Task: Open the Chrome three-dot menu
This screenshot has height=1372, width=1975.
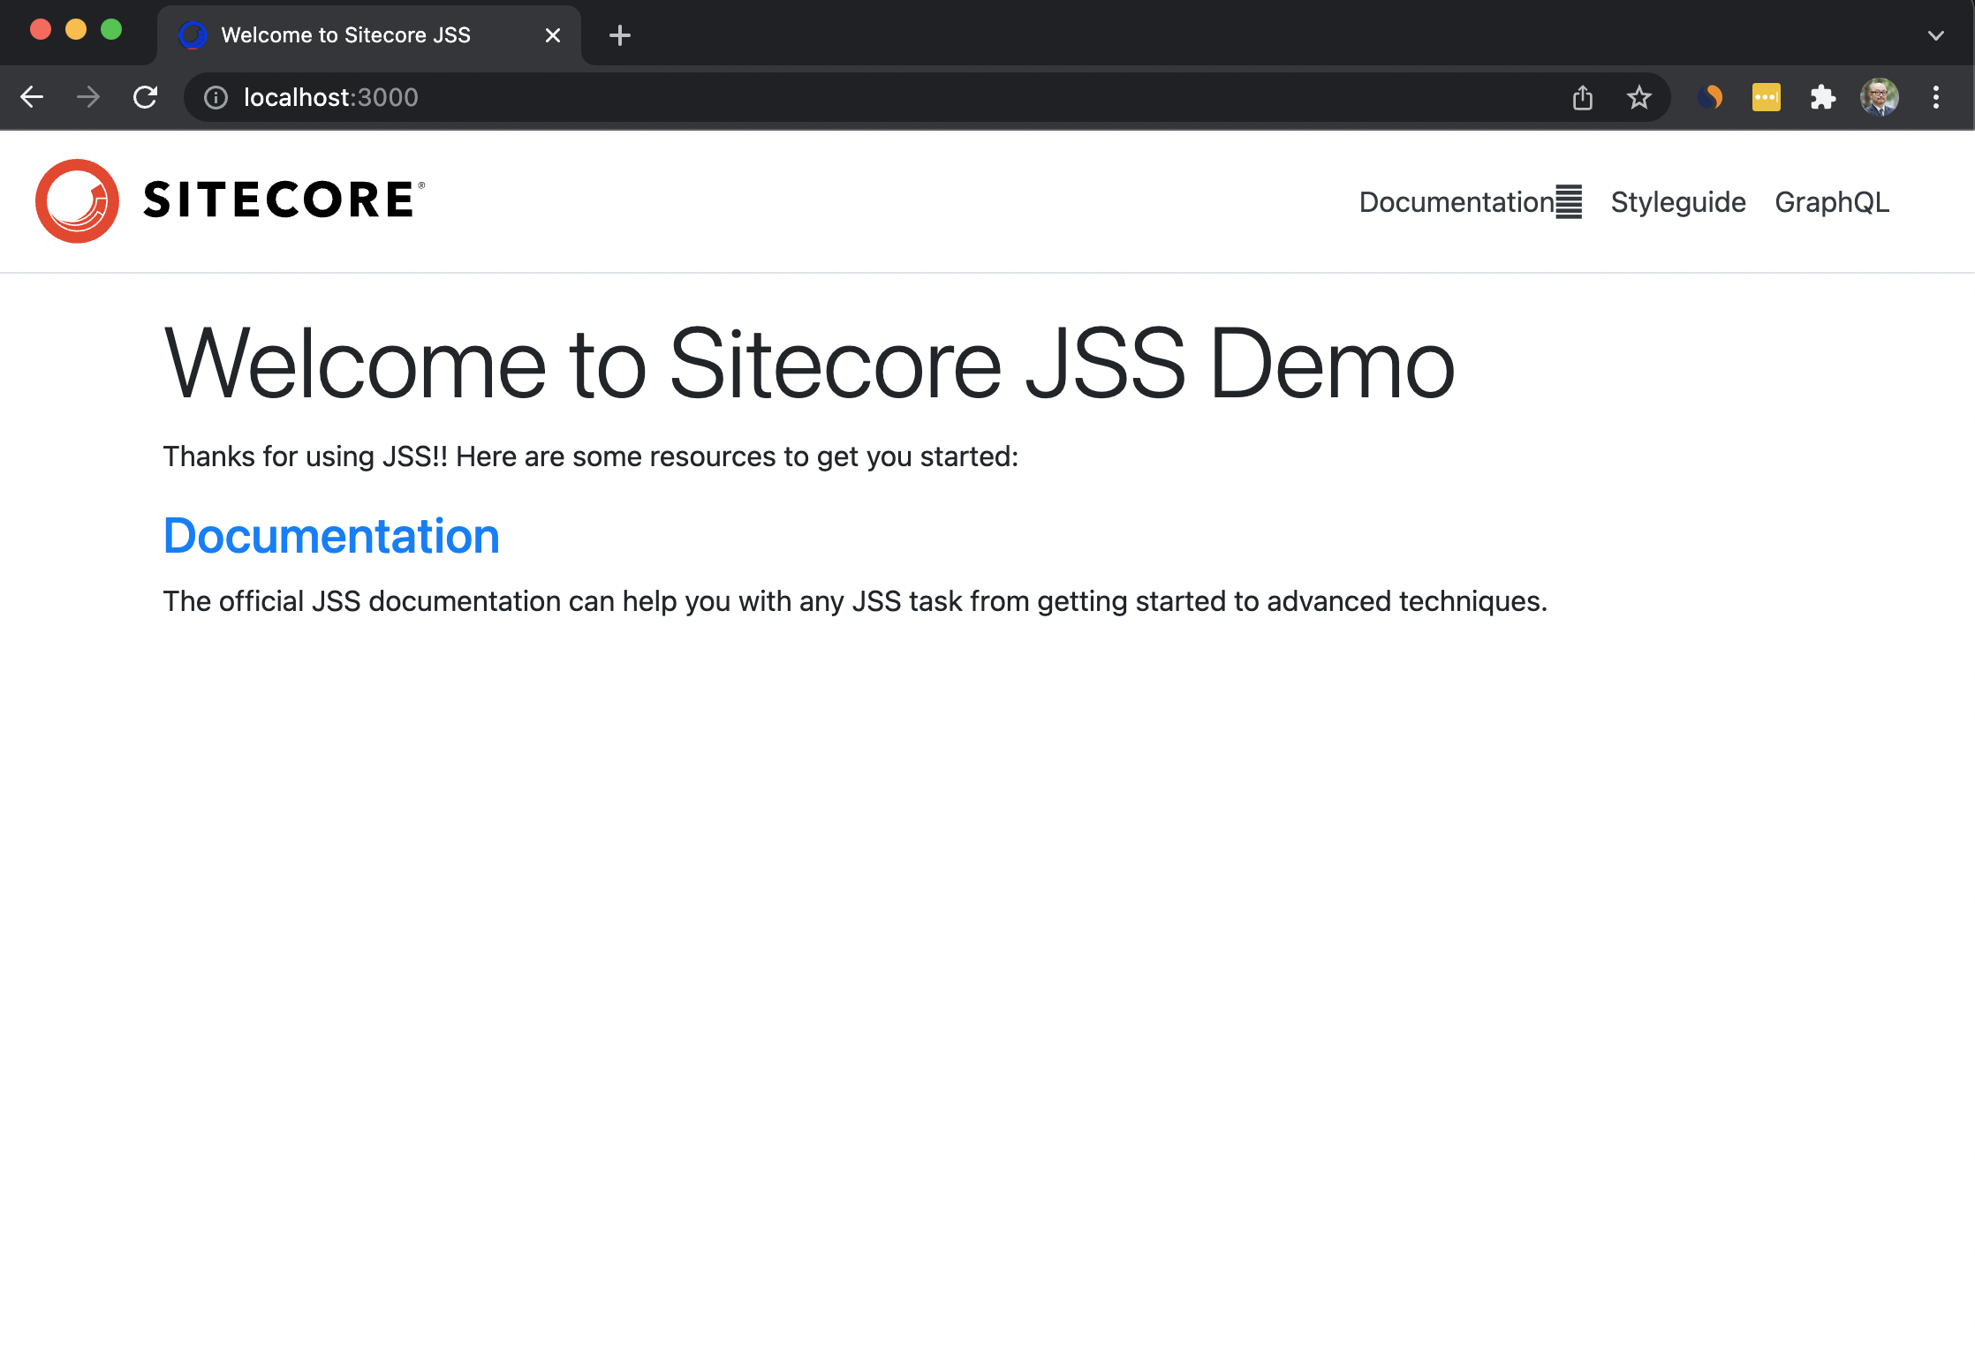Action: click(x=1935, y=97)
